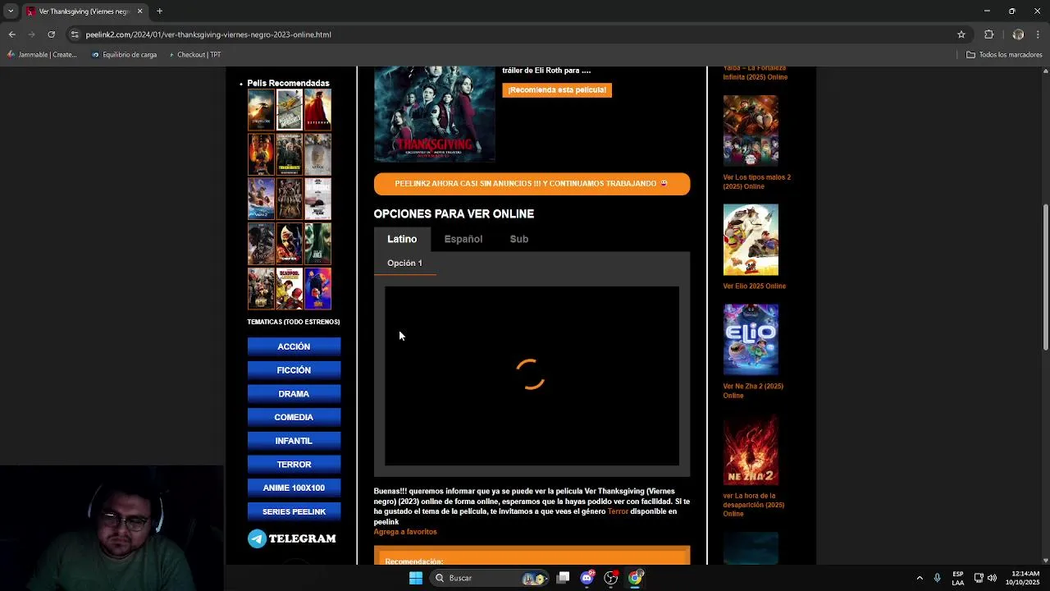Select the Opción 1 server tab
Viewport: 1050px width, 591px height.
point(404,263)
